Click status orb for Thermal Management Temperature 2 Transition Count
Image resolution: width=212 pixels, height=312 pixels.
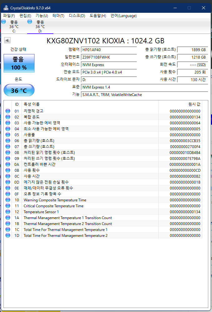click(8, 224)
